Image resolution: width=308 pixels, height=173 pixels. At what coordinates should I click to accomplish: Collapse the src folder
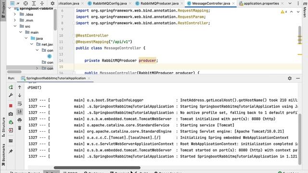pyautogui.click(x=15, y=26)
